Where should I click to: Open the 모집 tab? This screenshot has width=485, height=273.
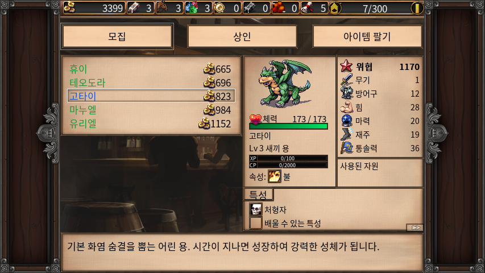pyautogui.click(x=117, y=36)
